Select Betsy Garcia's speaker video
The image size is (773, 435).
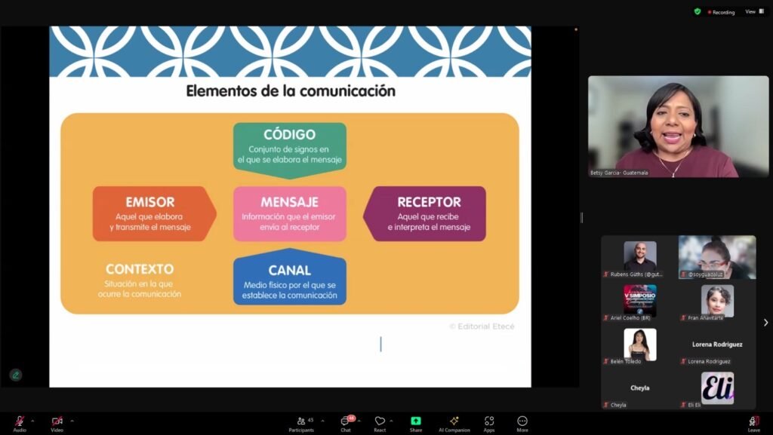679,127
